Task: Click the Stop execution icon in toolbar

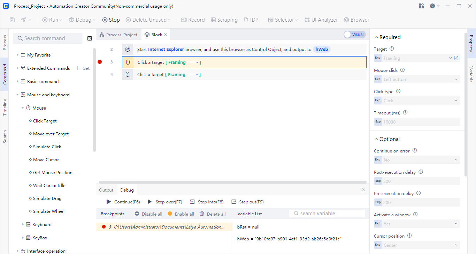Action: 105,20
